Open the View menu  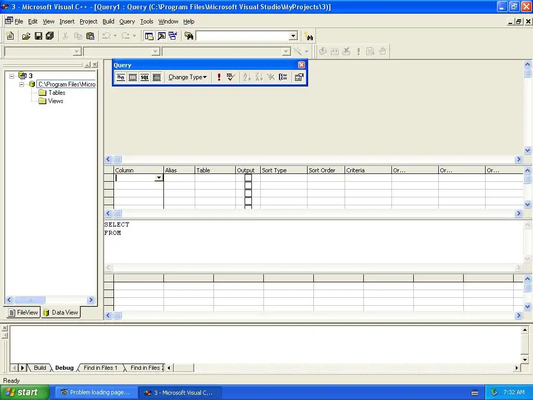tap(48, 21)
